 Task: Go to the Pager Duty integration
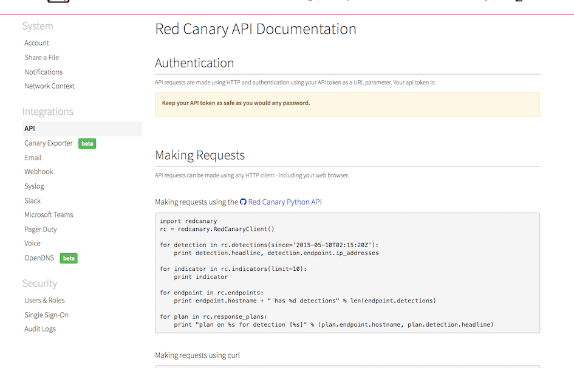41,230
